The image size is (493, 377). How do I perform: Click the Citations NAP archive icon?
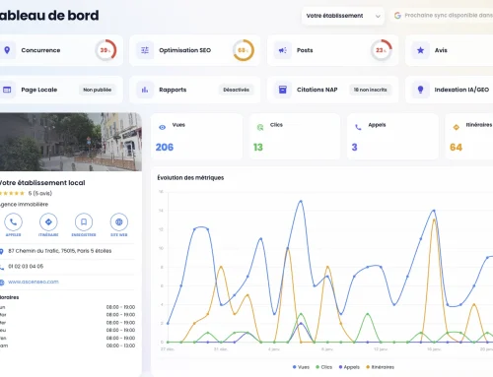point(283,90)
